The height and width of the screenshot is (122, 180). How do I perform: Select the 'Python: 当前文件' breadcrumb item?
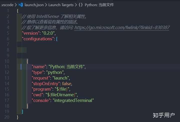[x=99, y=5]
